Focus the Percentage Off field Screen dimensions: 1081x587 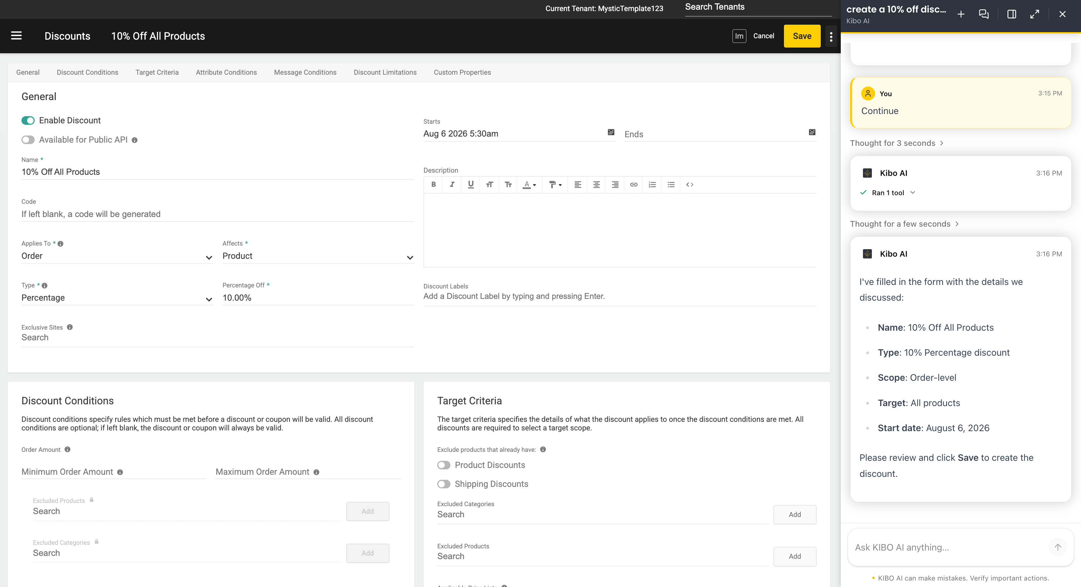pyautogui.click(x=318, y=298)
